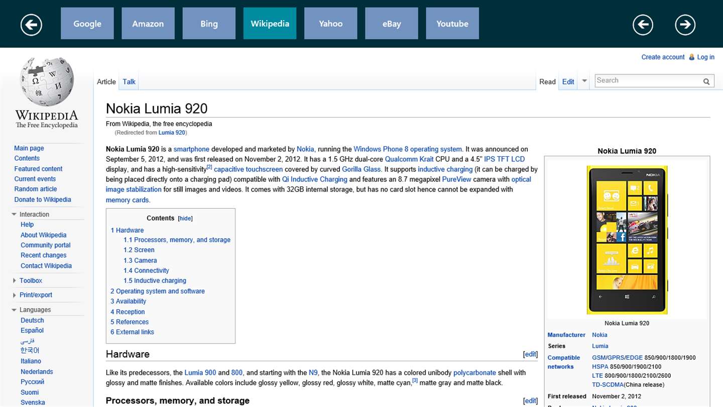Switch to the eBay tile
Image resolution: width=723 pixels, height=407 pixels.
coord(392,24)
